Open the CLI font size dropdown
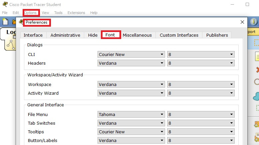Viewport: 259px width, 145px height. 201,54
